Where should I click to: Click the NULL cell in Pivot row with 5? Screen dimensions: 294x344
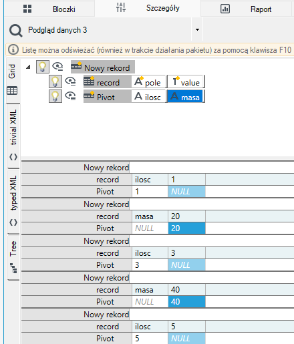(x=186, y=339)
